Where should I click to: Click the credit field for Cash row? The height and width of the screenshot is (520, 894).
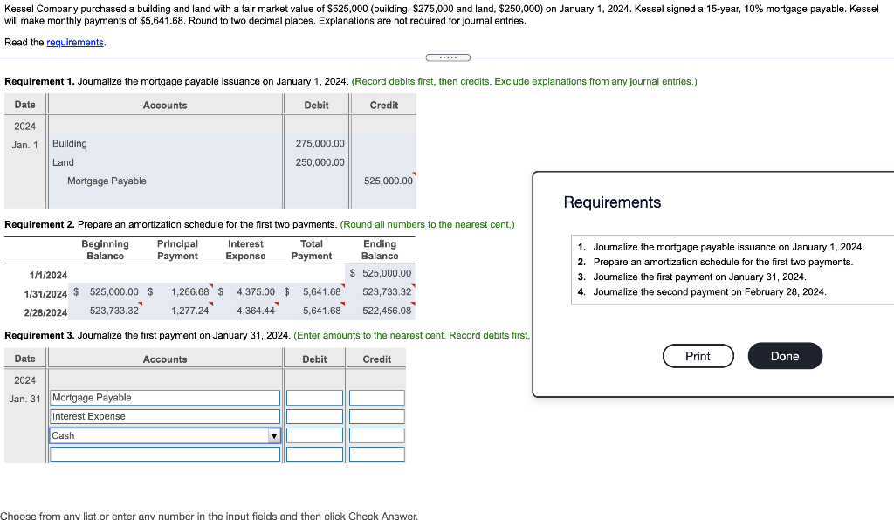377,435
